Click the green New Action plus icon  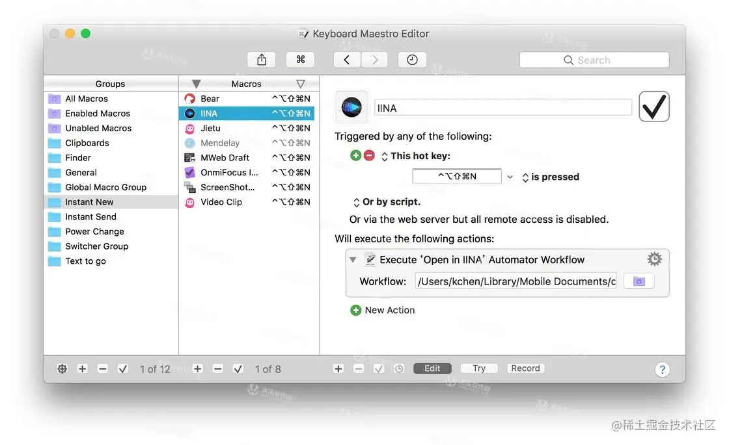[355, 310]
